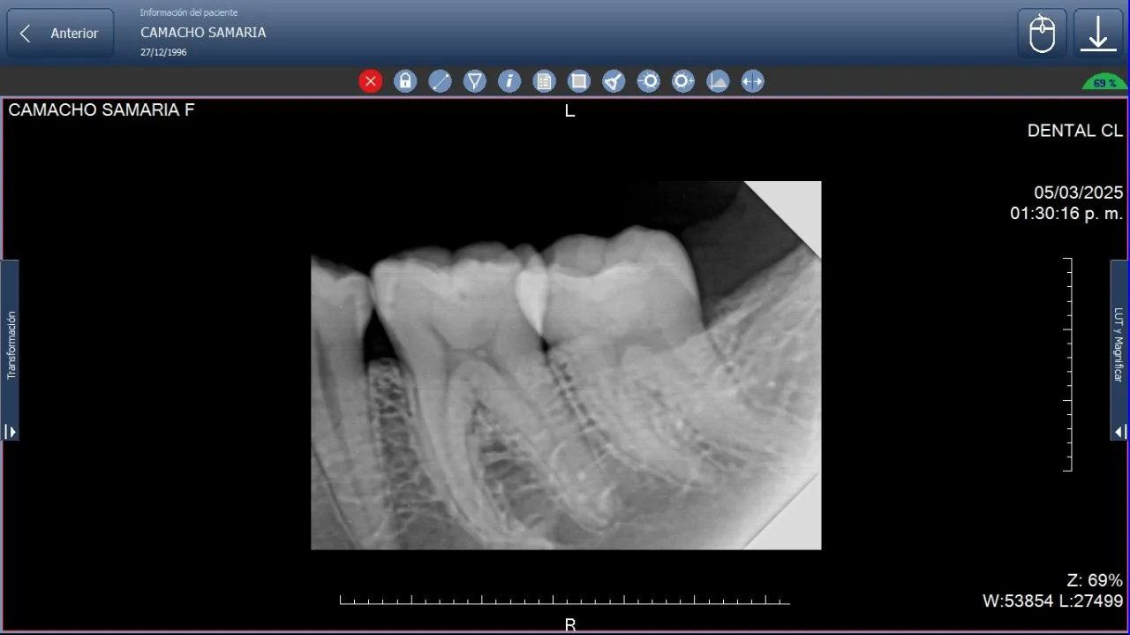Image resolution: width=1130 pixels, height=635 pixels.
Task: Show image information with the info icon
Action: 509,81
